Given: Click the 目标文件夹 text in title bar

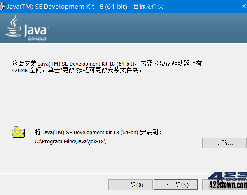Looking at the screenshot, I should pyautogui.click(x=153, y=6).
